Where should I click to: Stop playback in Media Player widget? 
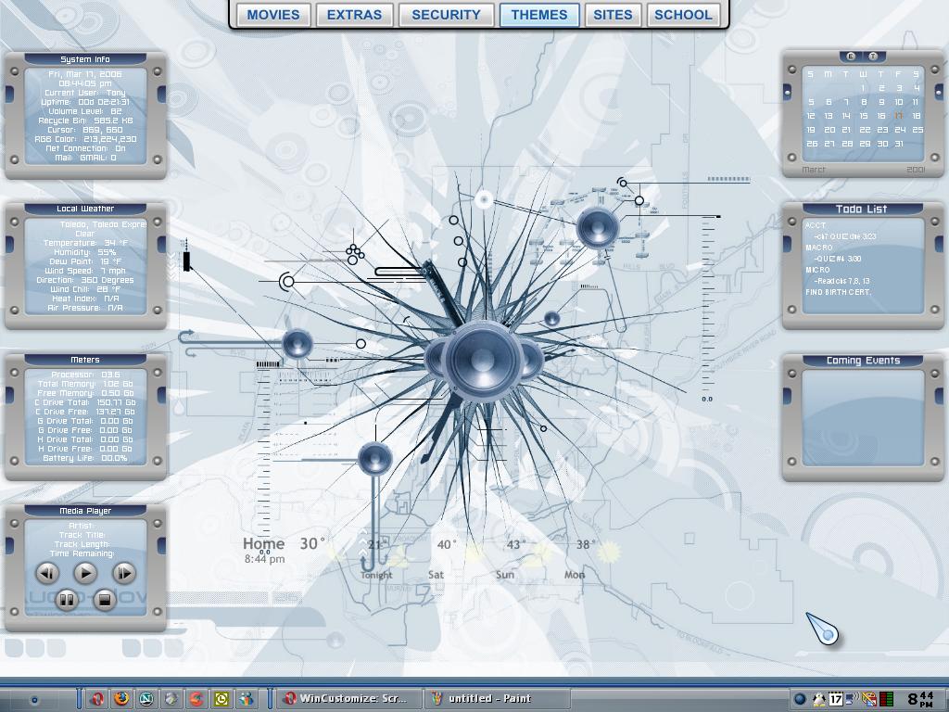pos(104,600)
